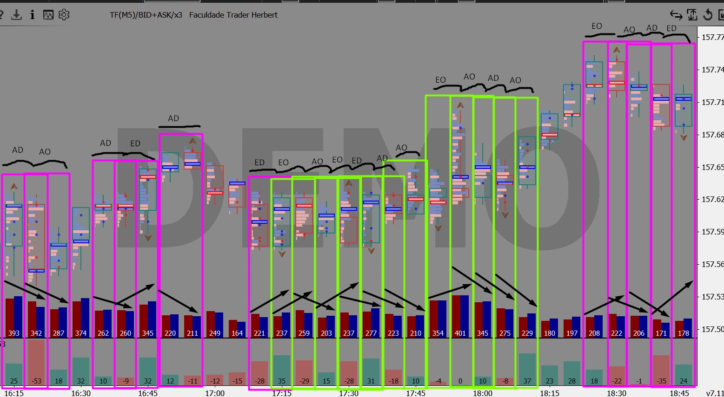Click the delta value 23
This screenshot has width=724, height=397.
pyautogui.click(x=550, y=381)
